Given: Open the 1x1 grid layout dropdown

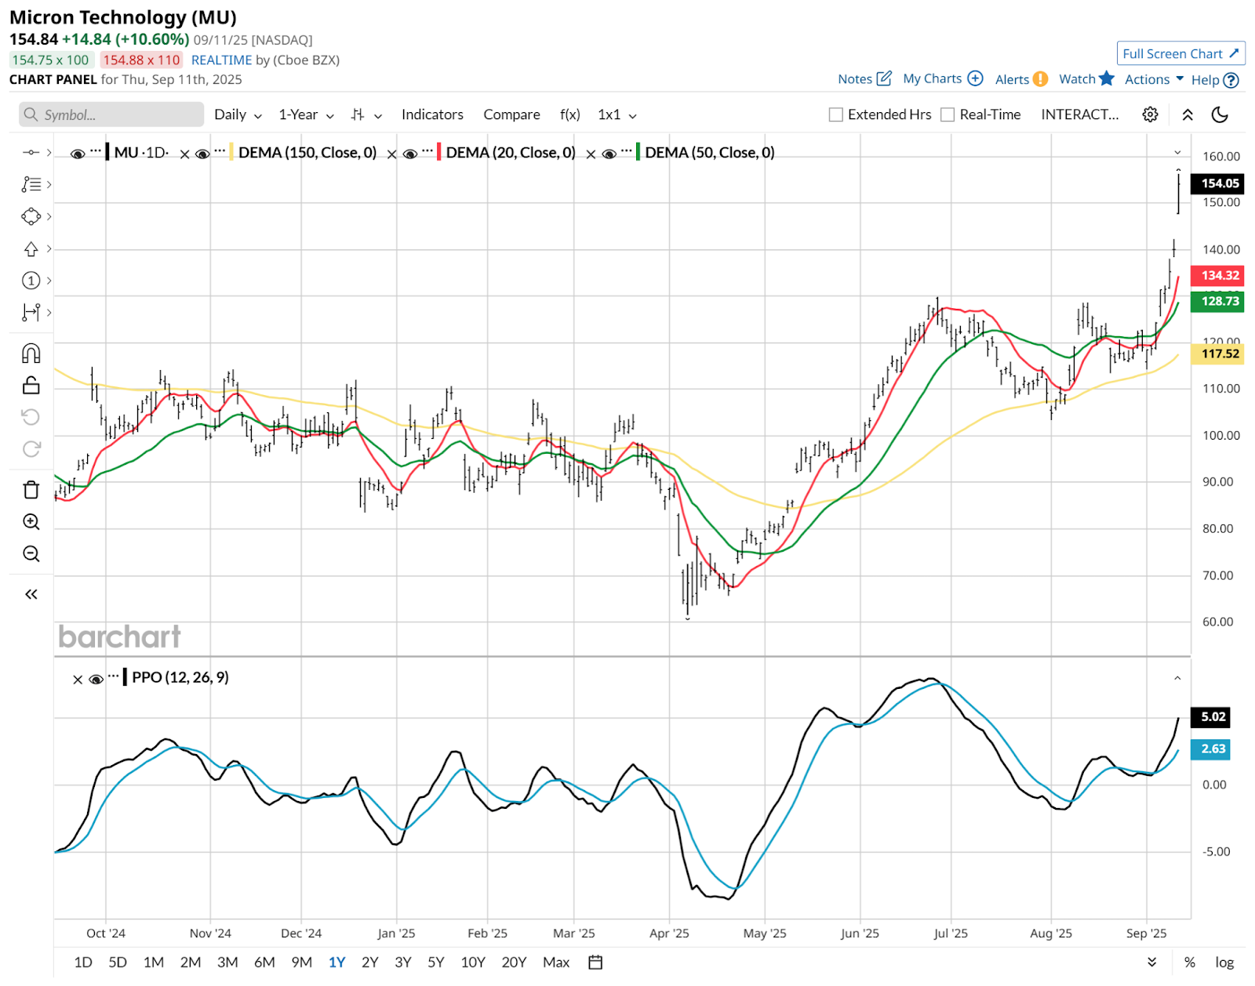Looking at the screenshot, I should (x=617, y=114).
